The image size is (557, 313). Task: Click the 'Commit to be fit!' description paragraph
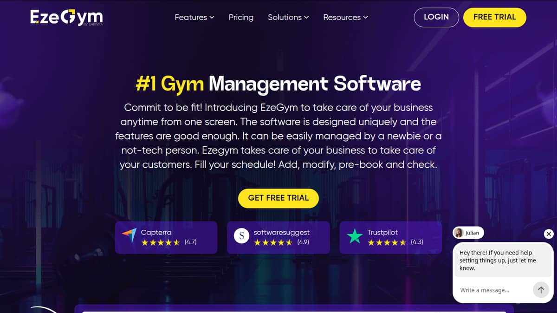(278, 136)
